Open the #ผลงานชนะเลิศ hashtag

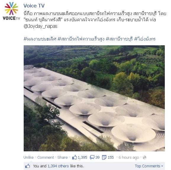coord(40,39)
